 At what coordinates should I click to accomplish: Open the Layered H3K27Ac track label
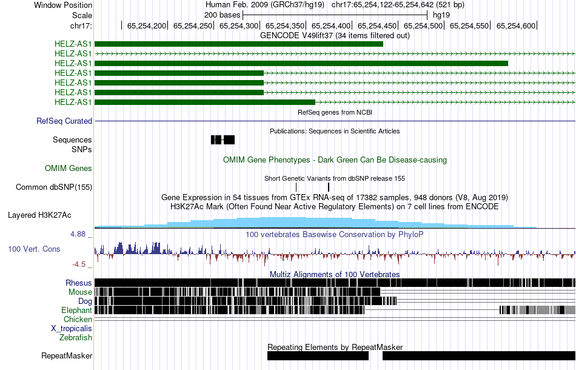[39, 215]
